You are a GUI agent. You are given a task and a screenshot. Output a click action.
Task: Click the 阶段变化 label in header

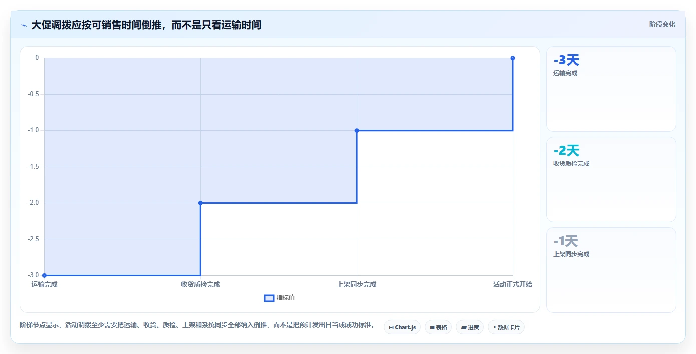point(662,24)
